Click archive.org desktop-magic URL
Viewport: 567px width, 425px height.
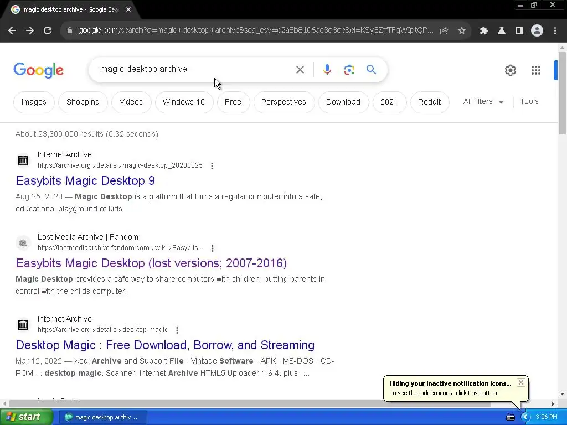click(102, 330)
